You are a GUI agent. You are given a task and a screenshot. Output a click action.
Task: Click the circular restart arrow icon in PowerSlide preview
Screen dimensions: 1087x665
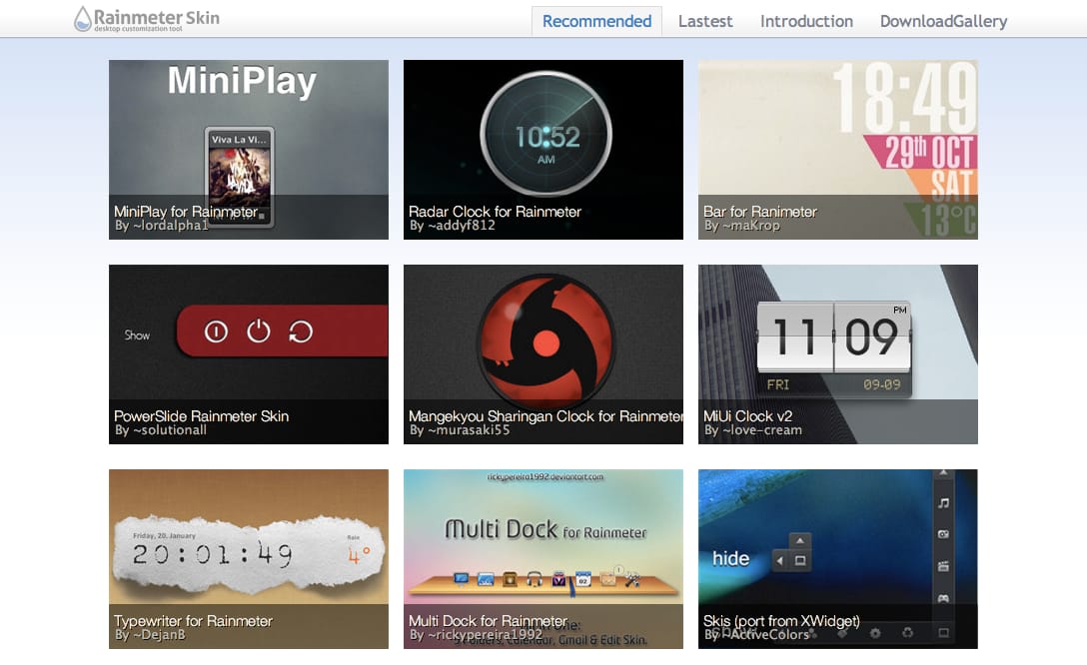(300, 332)
